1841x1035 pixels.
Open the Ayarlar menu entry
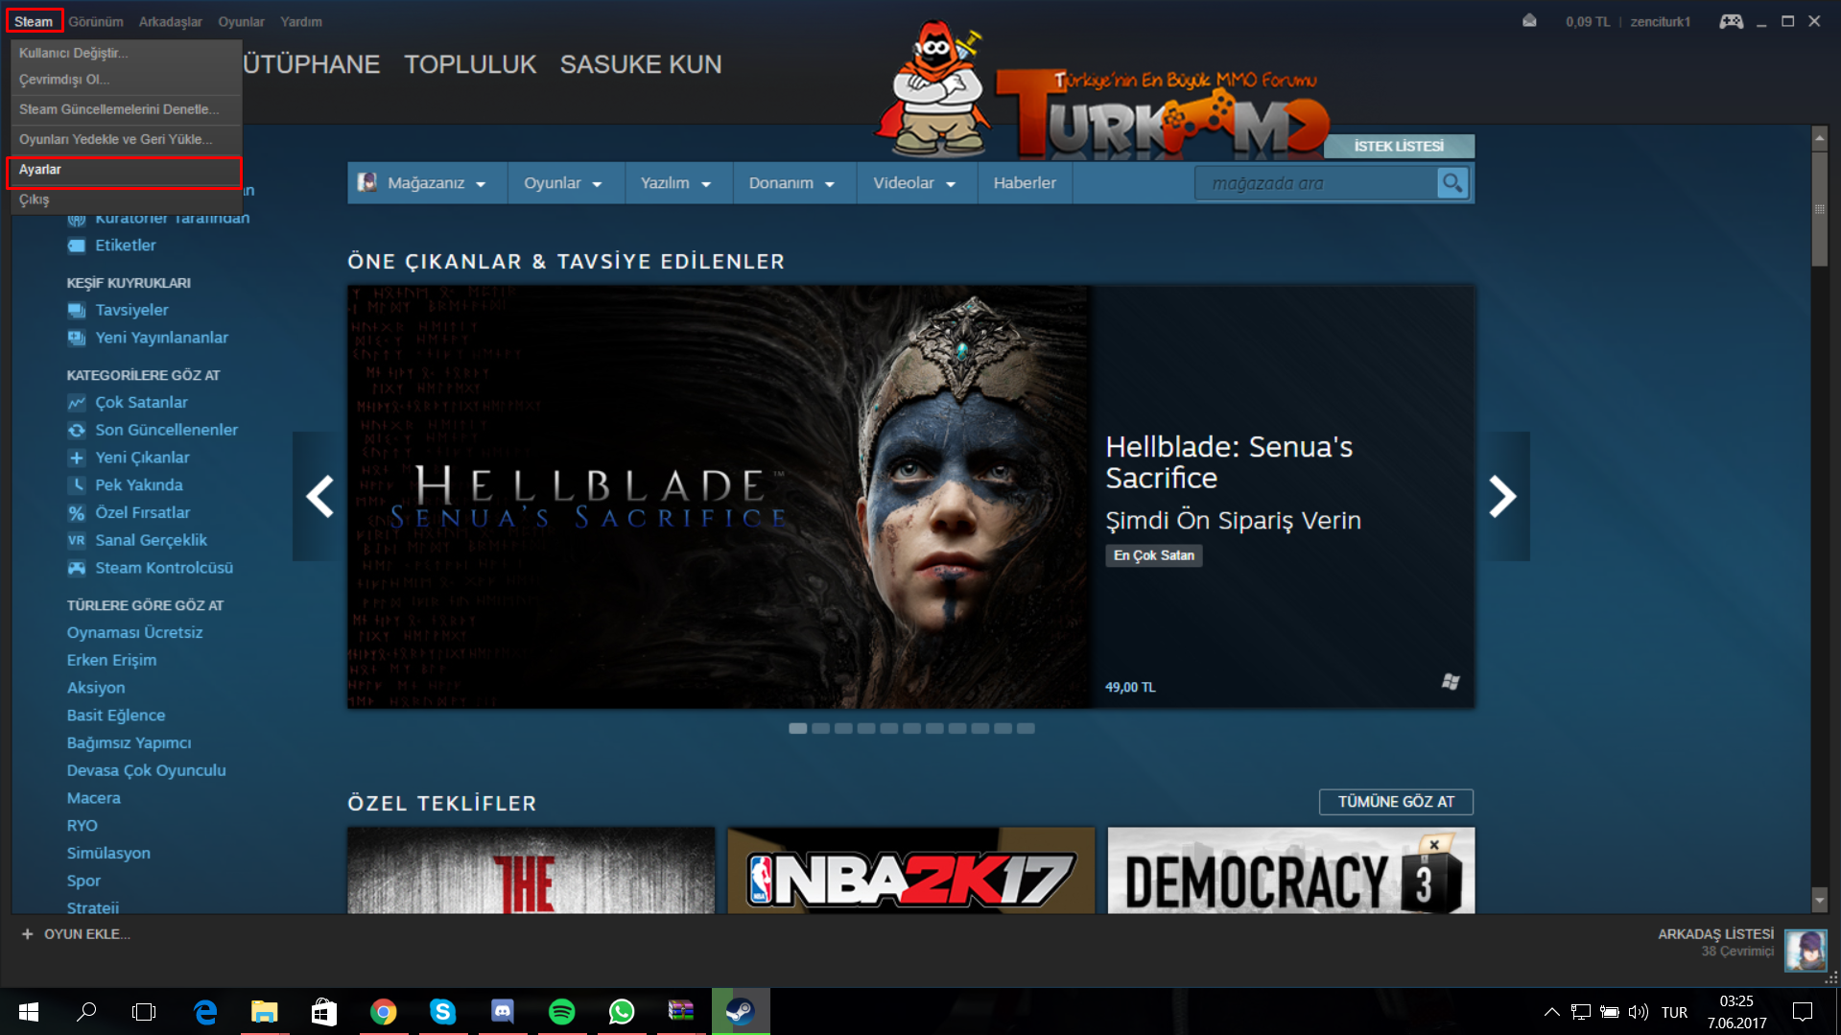tap(125, 170)
